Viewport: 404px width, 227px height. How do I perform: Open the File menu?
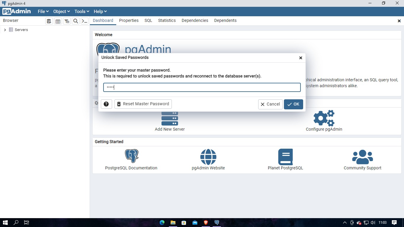click(x=43, y=12)
